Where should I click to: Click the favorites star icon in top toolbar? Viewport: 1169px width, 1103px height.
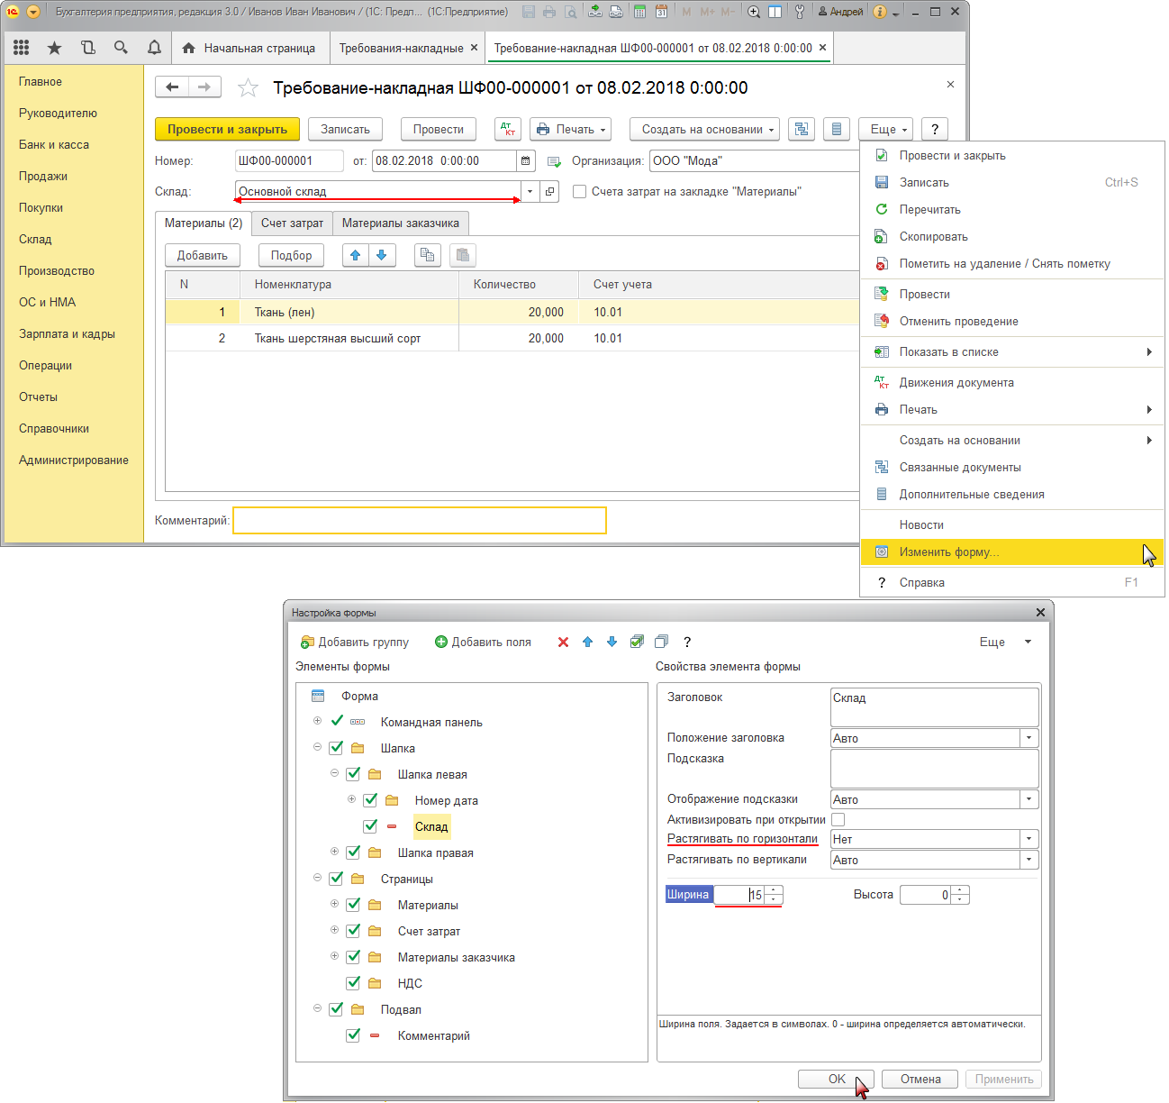point(54,48)
